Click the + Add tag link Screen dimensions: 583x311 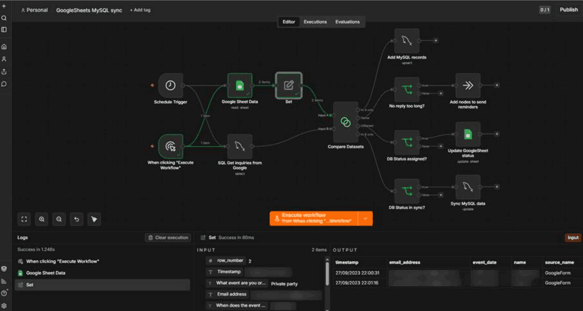(140, 10)
